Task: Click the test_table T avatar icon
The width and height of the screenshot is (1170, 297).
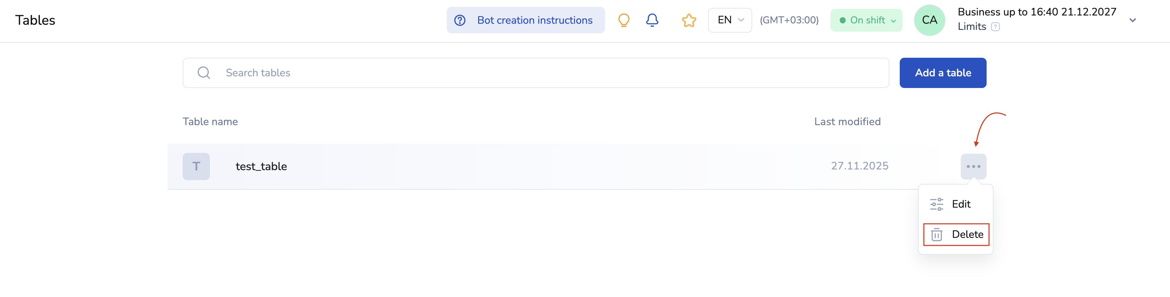Action: [x=196, y=167]
